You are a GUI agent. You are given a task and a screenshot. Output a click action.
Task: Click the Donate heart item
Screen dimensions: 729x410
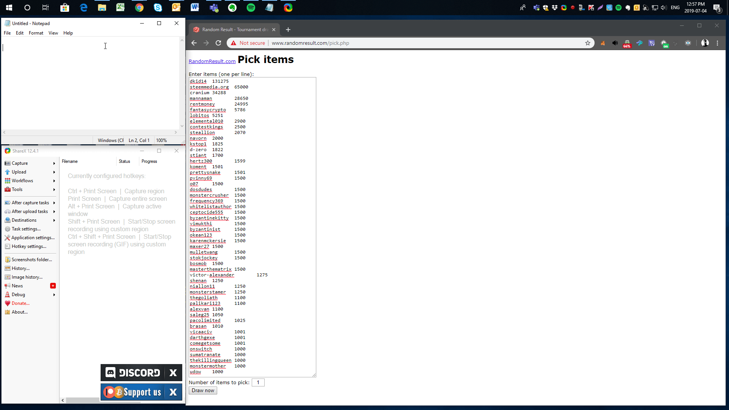pyautogui.click(x=21, y=303)
